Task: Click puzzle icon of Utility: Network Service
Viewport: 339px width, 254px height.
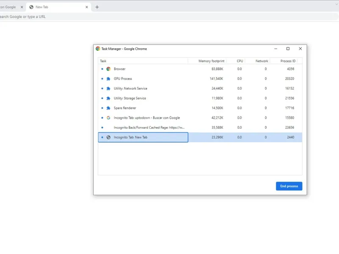Action: pyautogui.click(x=108, y=88)
